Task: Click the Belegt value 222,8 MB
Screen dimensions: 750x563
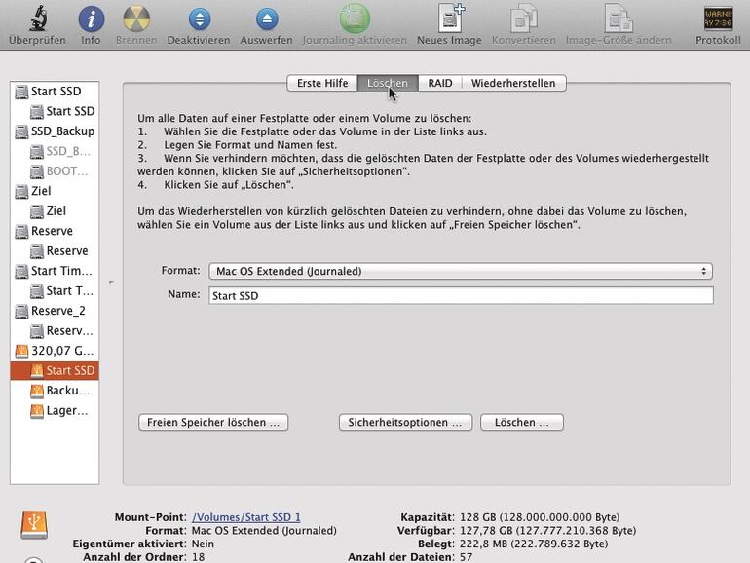Action: pyautogui.click(x=534, y=544)
